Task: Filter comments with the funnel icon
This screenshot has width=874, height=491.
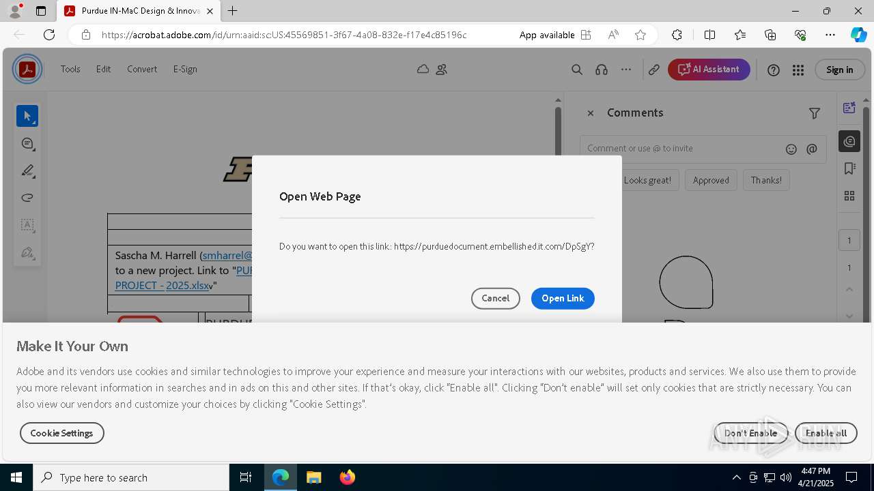Action: click(815, 113)
